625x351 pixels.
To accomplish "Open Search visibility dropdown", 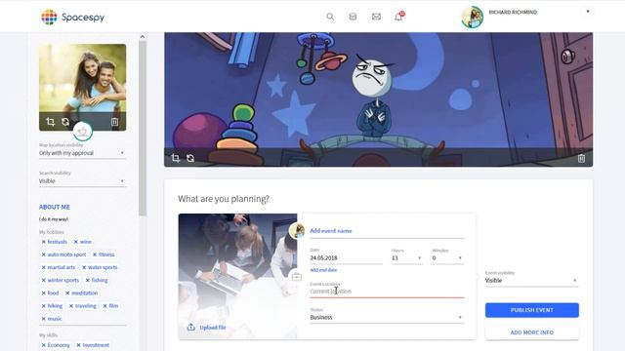I will 82,181.
